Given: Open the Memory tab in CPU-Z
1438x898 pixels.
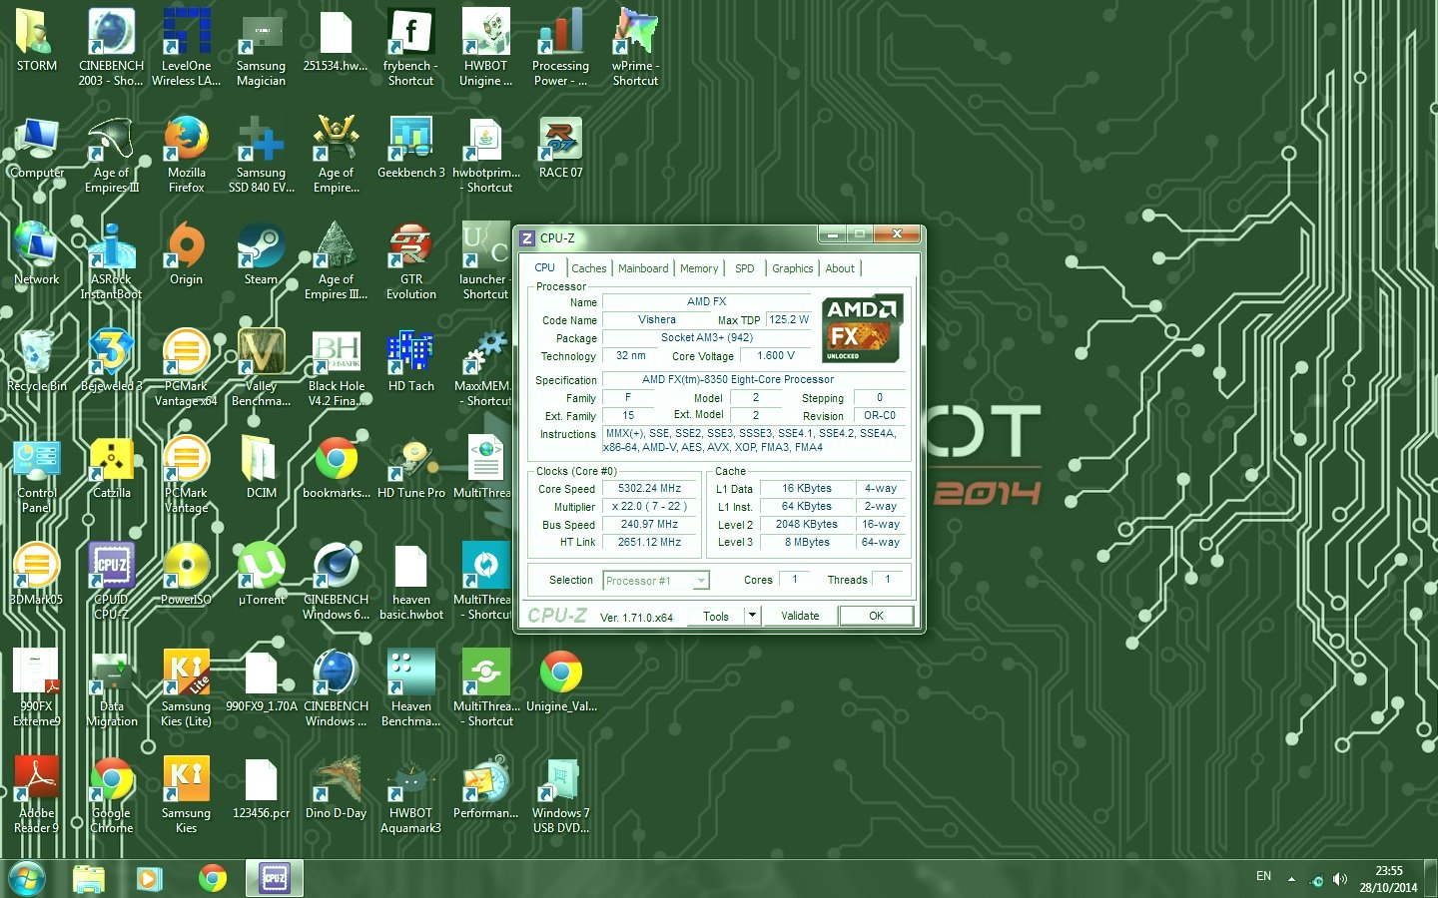Looking at the screenshot, I should coord(699,268).
